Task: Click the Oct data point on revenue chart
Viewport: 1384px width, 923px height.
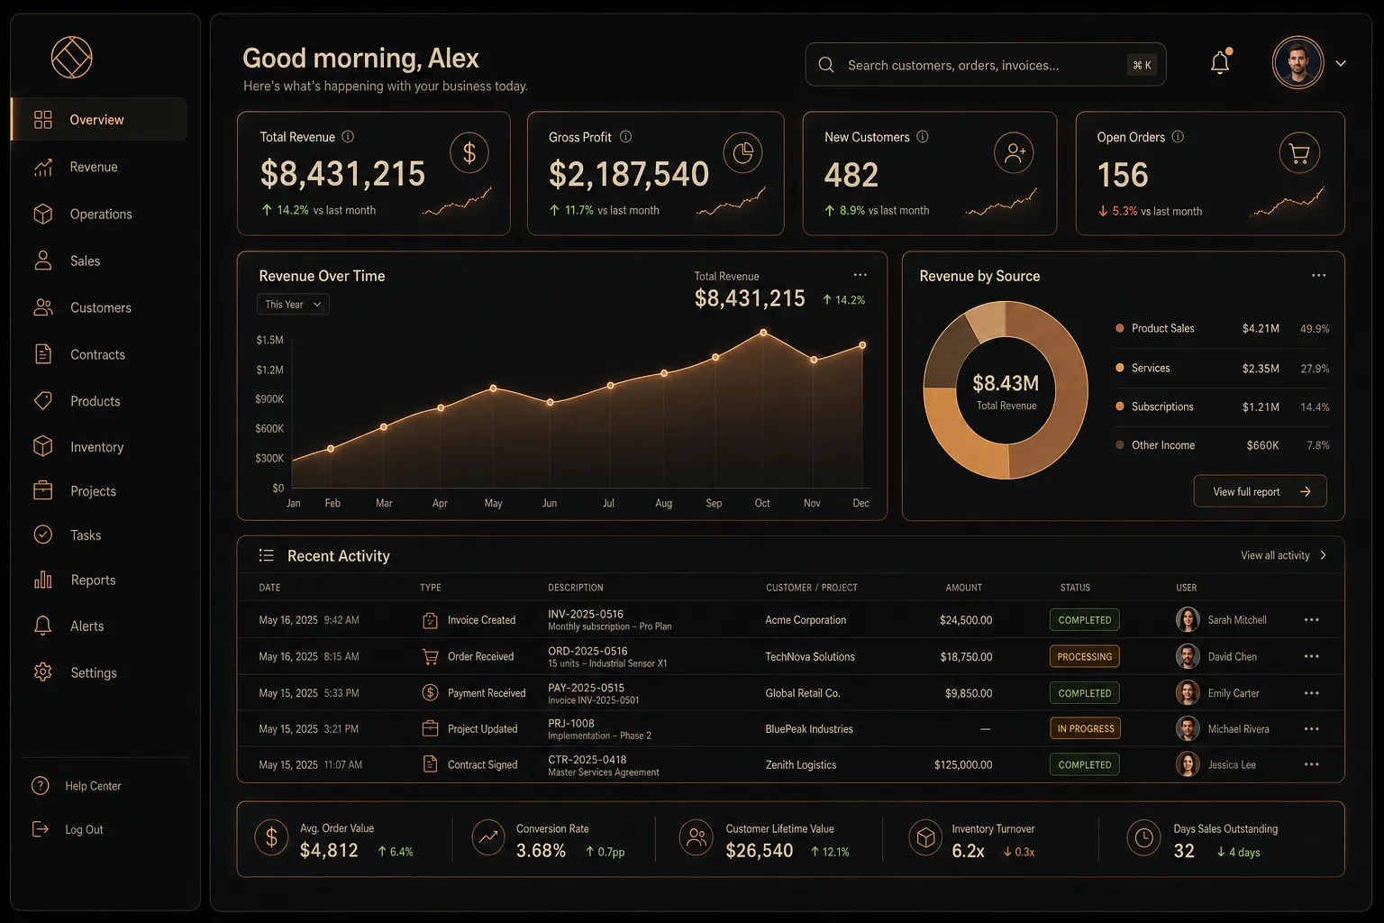Action: click(x=763, y=333)
